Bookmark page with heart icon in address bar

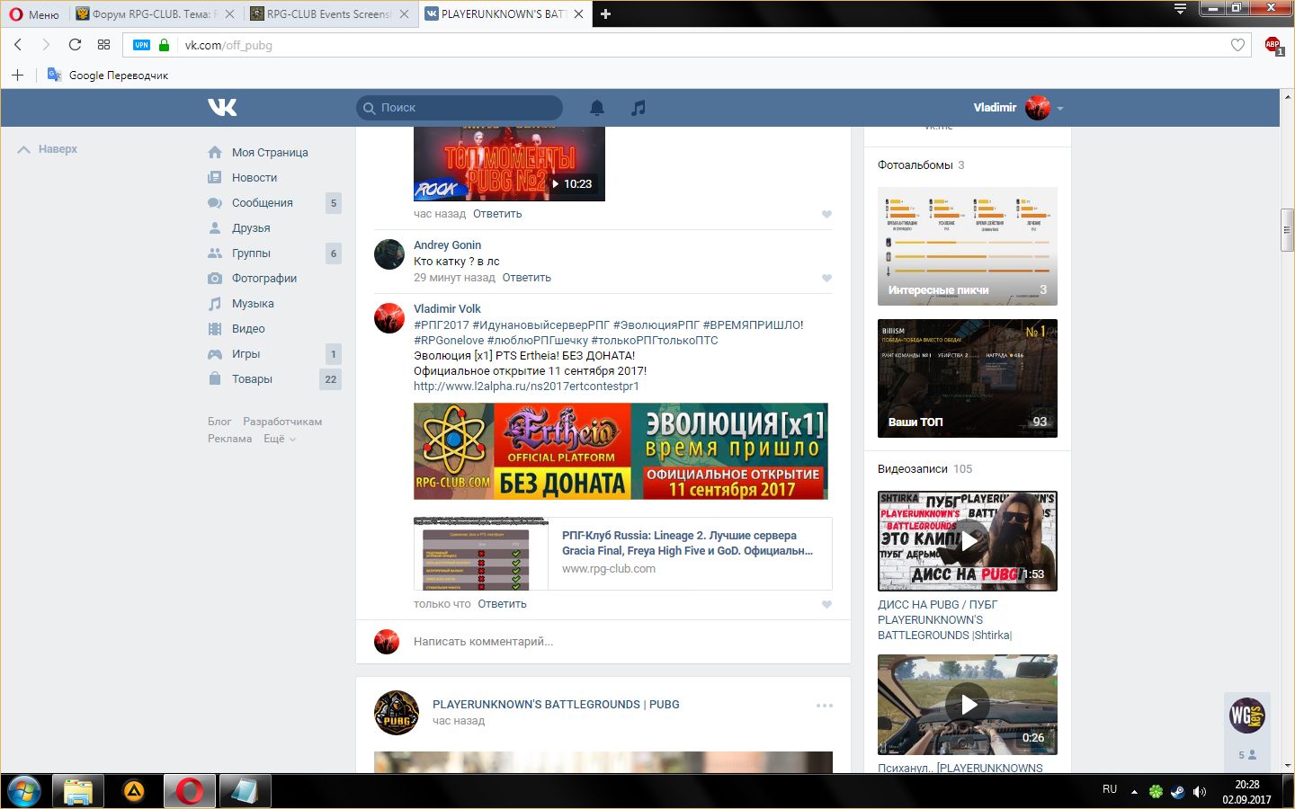(x=1237, y=45)
